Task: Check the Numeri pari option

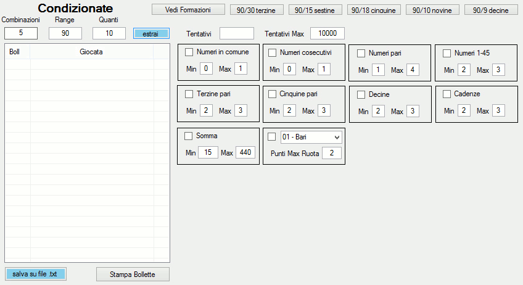Action: [361, 53]
